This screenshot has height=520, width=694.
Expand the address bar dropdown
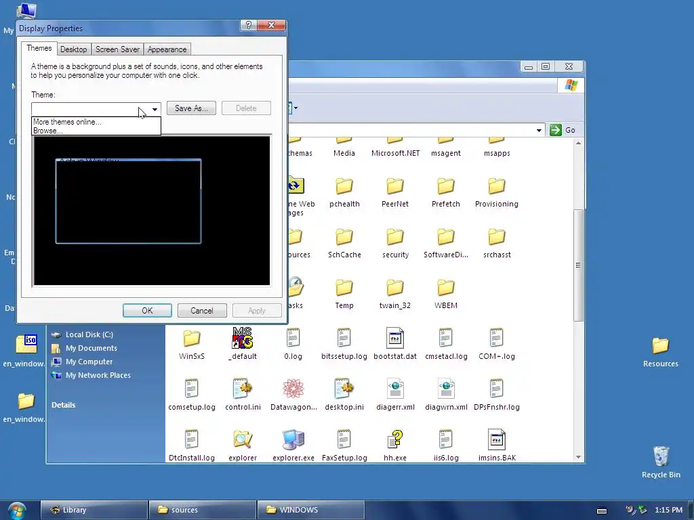point(539,130)
